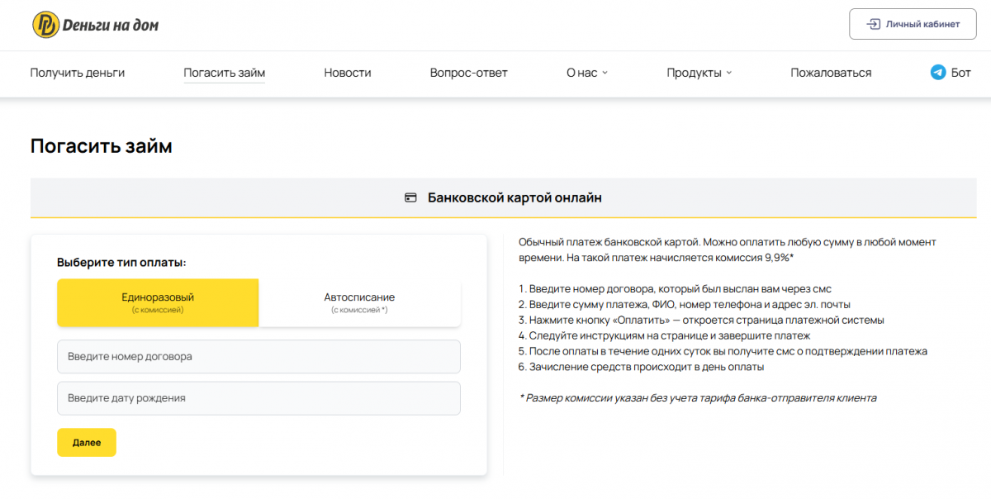Screen dimensions: 991x499
Task: Focus the Введите номер договора field
Action: point(258,357)
